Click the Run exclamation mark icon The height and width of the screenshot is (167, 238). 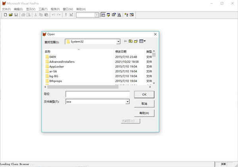[x=66, y=15]
